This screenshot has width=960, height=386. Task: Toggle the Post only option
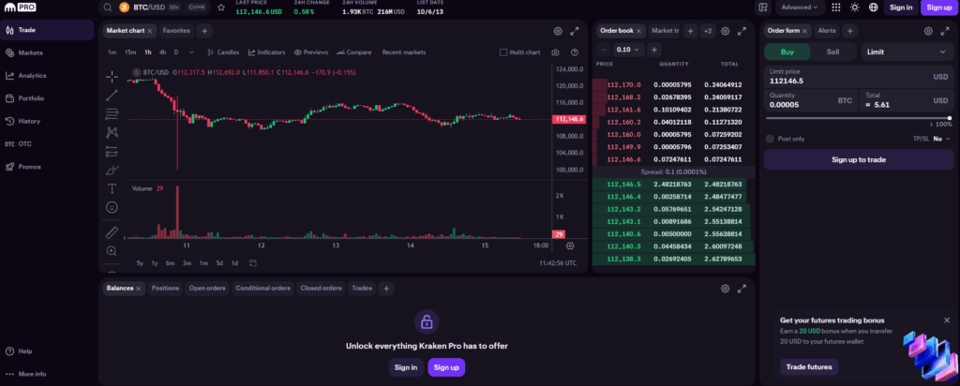(771, 139)
